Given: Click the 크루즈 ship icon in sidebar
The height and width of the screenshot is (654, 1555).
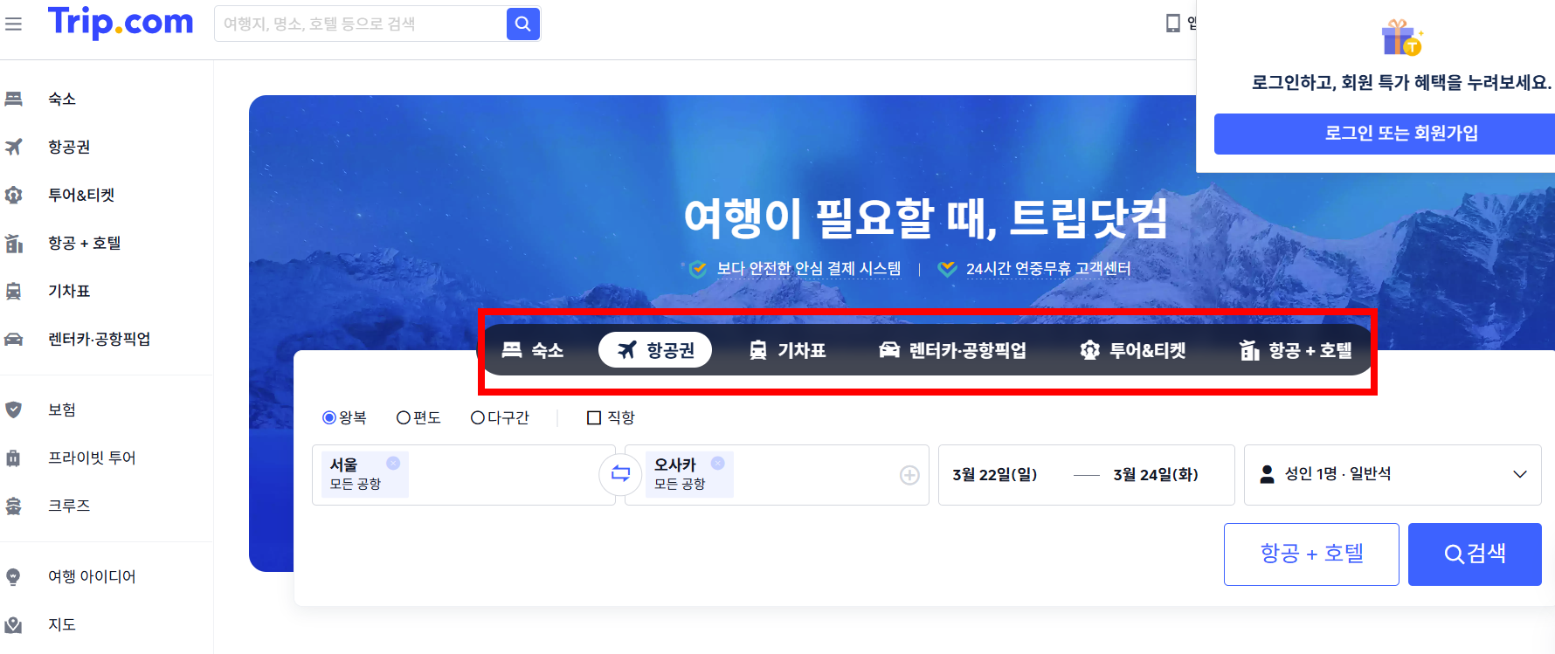Looking at the screenshot, I should click(14, 506).
